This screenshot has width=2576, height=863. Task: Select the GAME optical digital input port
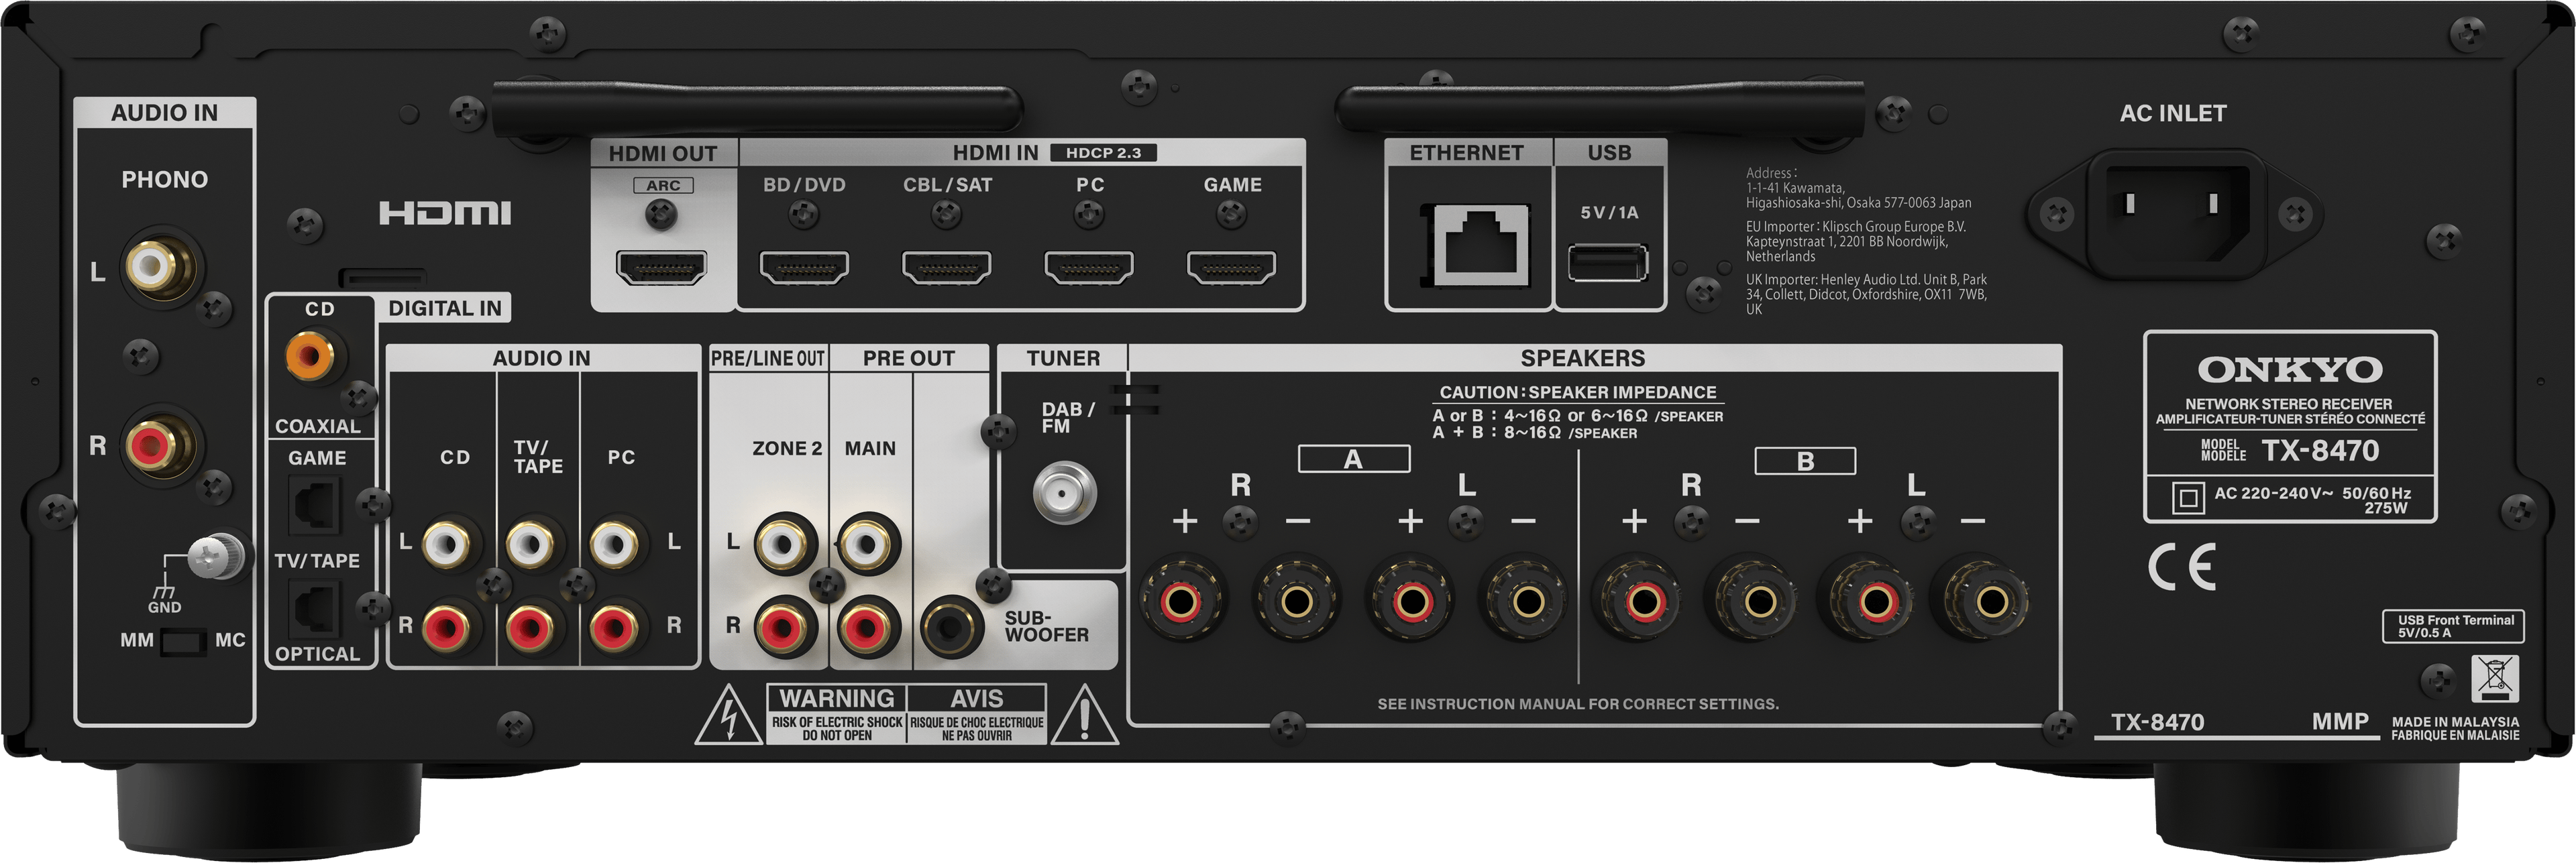click(315, 504)
